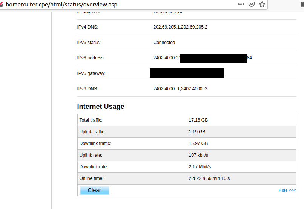Click the Clear button under Internet Usage
Screen dimensions: 304x209
[94, 190]
